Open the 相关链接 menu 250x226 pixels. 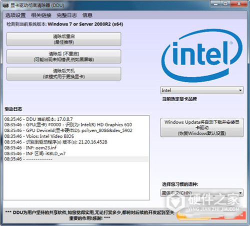[x=41, y=16]
